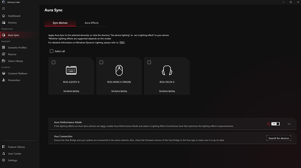This screenshot has width=301, height=168.
Task: Click the ROG DELTA II headset icon
Action: [x=167, y=71]
